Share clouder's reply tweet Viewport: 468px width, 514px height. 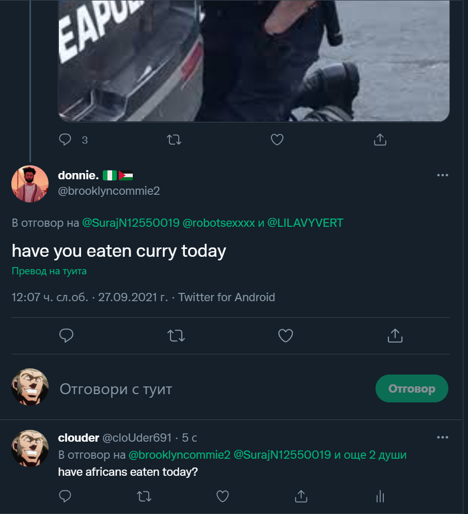[x=301, y=496]
